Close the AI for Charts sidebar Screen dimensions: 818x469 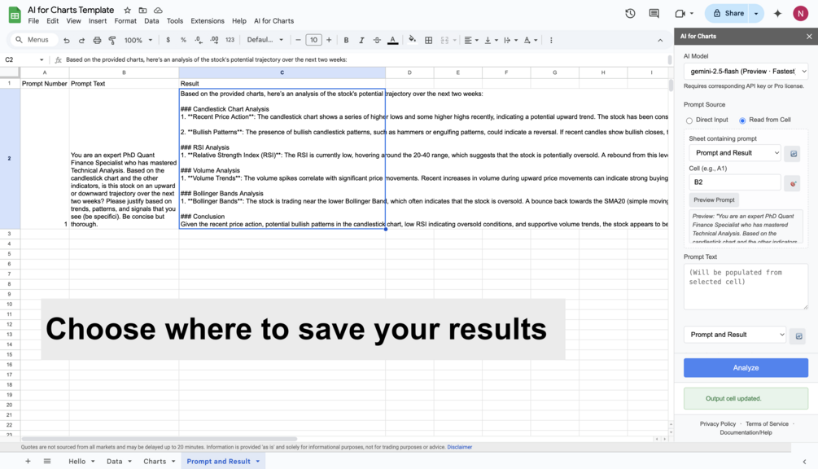[809, 37]
